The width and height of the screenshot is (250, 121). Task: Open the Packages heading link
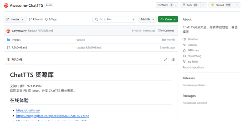(189, 96)
